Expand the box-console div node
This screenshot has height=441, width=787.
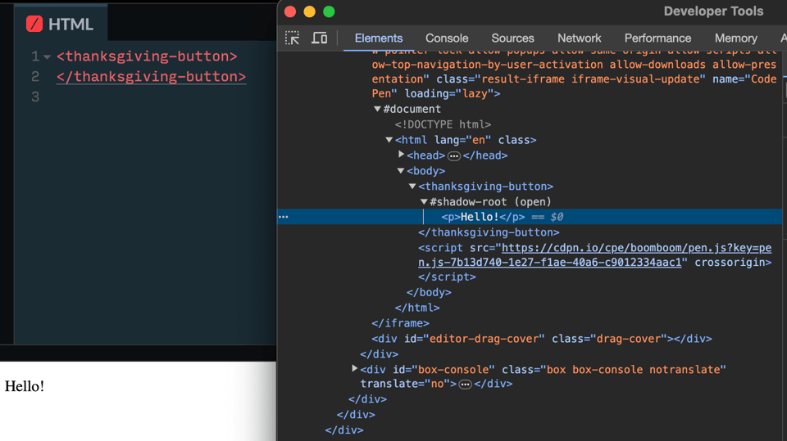click(354, 369)
